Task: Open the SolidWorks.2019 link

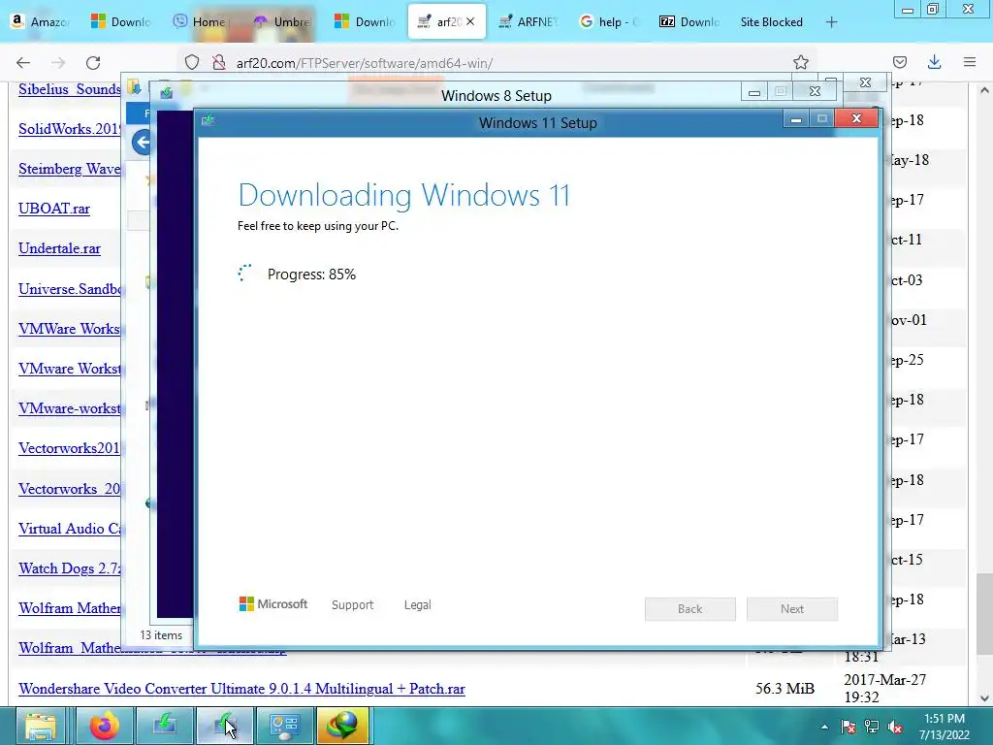Action: 69,129
